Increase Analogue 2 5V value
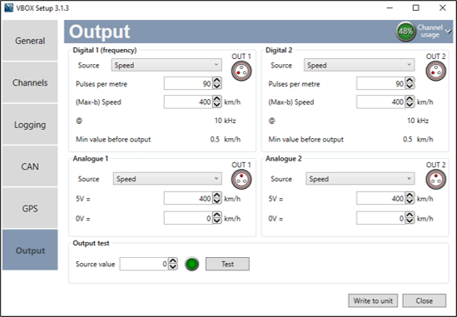Screen dimensions: 457x317 (410, 196)
